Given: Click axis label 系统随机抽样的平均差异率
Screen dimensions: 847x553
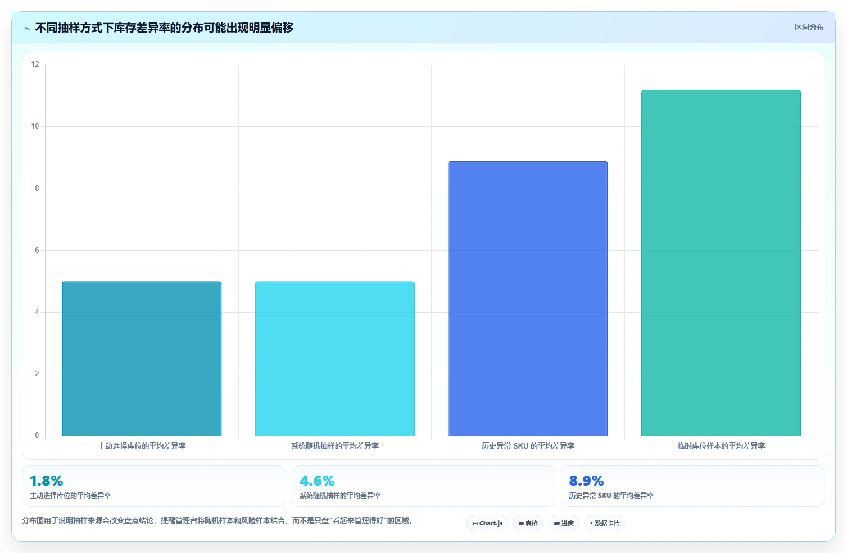Looking at the screenshot, I should click(335, 446).
